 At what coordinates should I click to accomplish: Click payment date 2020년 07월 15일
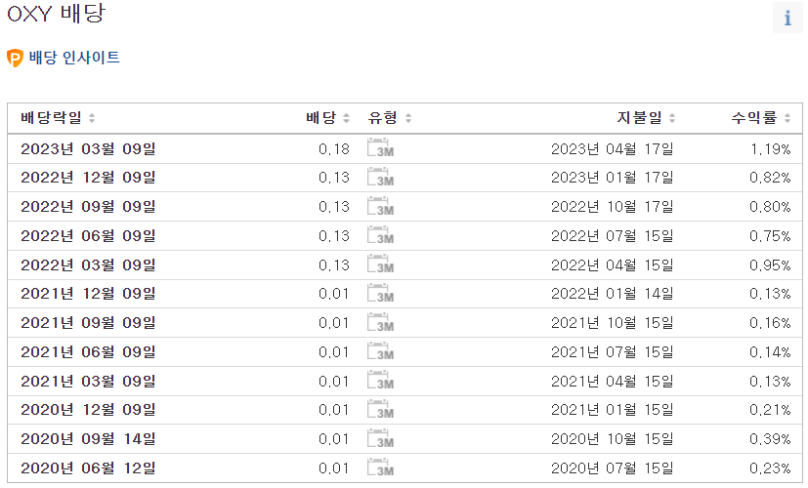click(x=613, y=468)
